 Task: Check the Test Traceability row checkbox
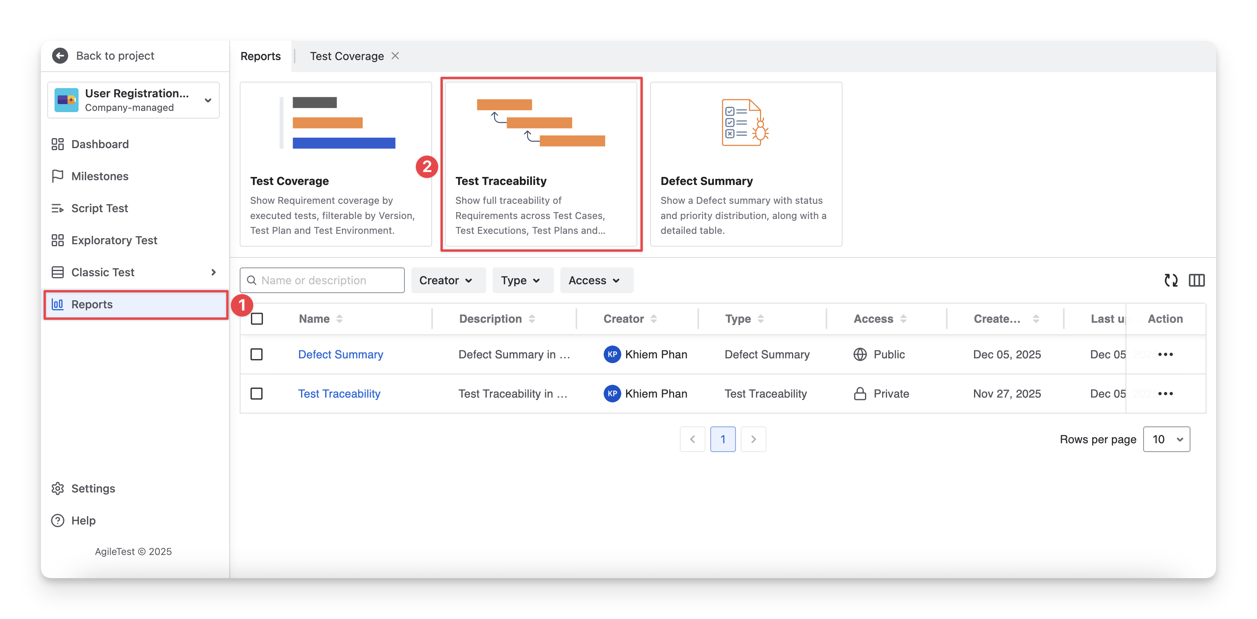tap(257, 393)
